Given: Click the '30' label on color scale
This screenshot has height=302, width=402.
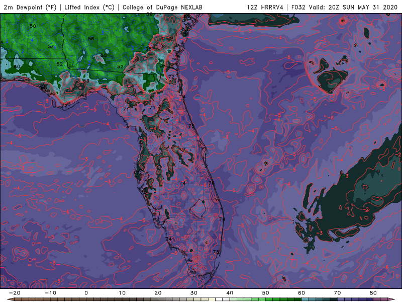Looking at the screenshot, I should pos(194,293).
